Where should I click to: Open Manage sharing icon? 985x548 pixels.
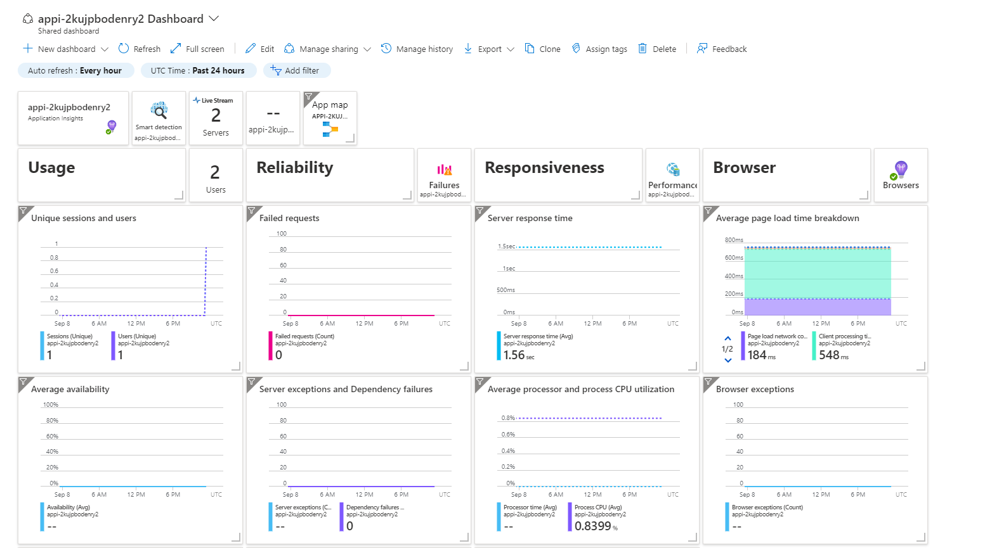289,49
